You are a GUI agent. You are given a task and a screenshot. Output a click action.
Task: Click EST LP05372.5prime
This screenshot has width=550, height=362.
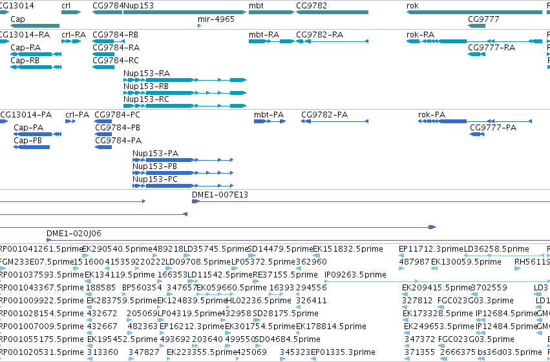264,262
